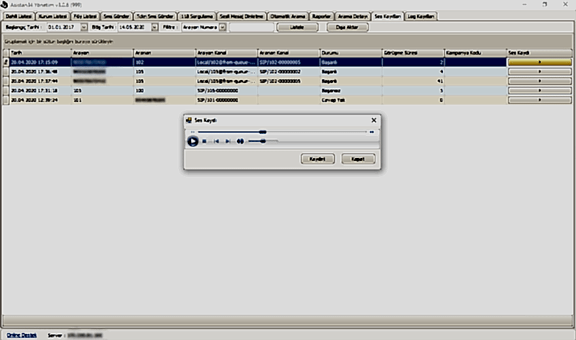Viewport: 576px width, 340px height.
Task: Click the volume slider handle
Action: pyautogui.click(x=263, y=141)
